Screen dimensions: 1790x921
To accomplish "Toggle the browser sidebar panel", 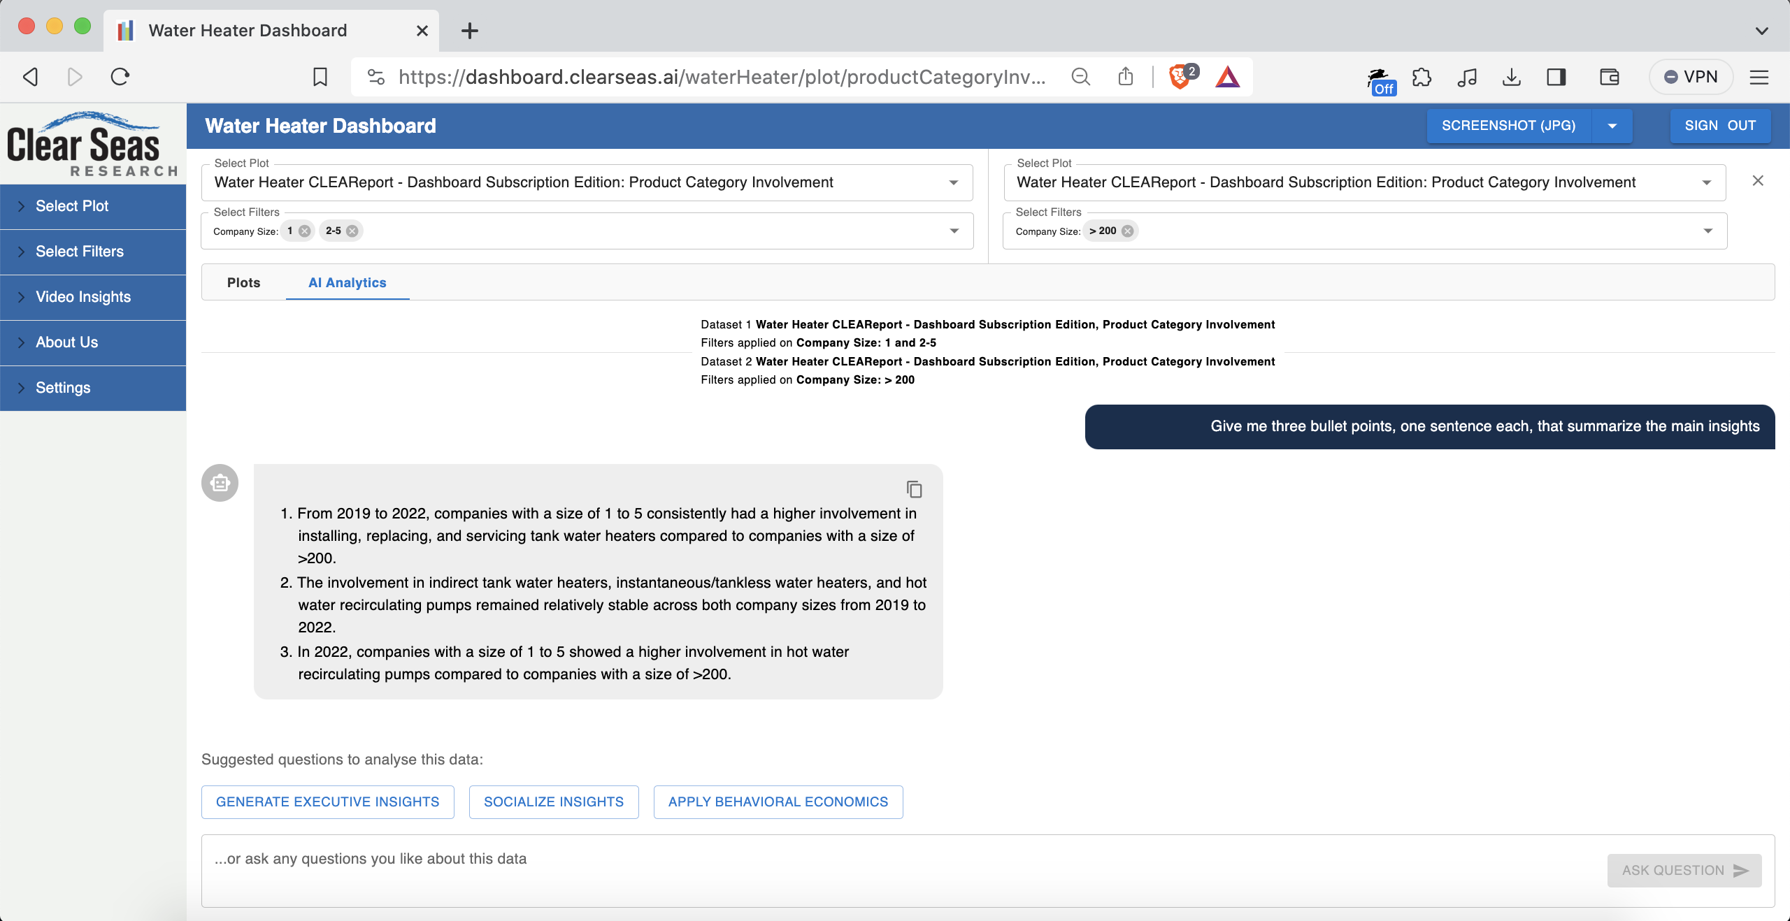I will (1556, 77).
